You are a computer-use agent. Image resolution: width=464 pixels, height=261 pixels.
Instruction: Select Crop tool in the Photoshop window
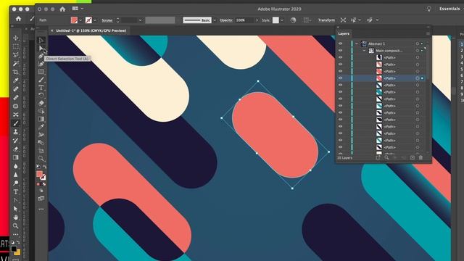point(16,72)
